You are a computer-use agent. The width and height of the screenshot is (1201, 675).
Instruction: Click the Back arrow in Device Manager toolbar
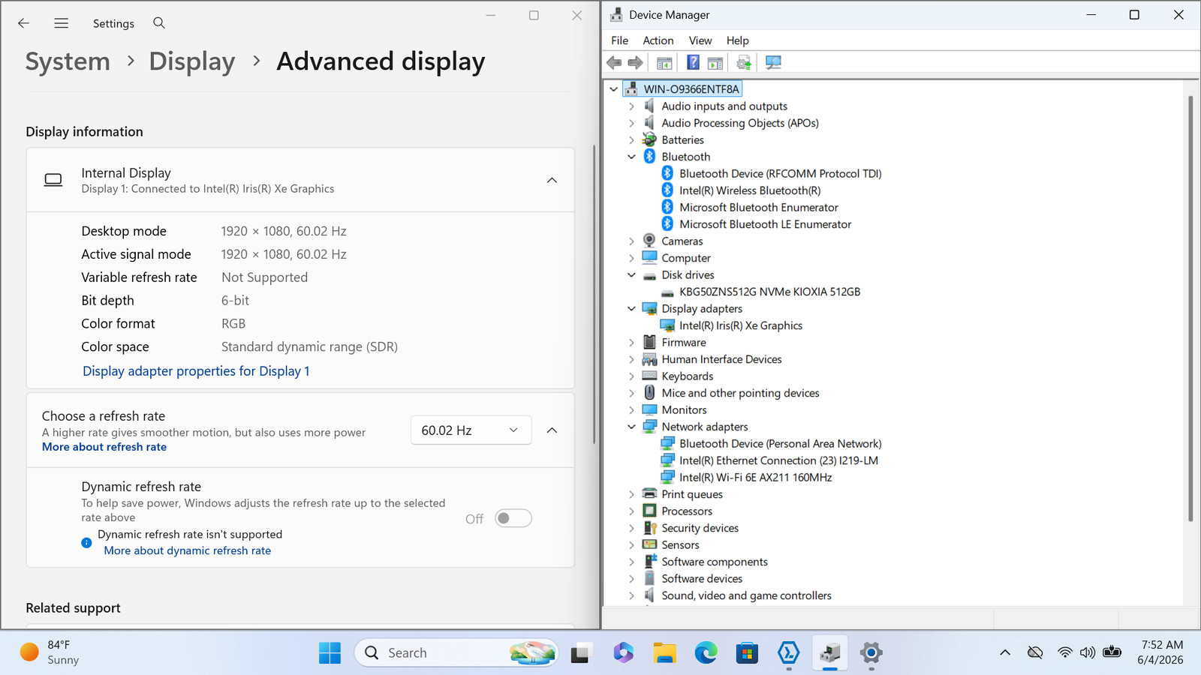(x=614, y=63)
